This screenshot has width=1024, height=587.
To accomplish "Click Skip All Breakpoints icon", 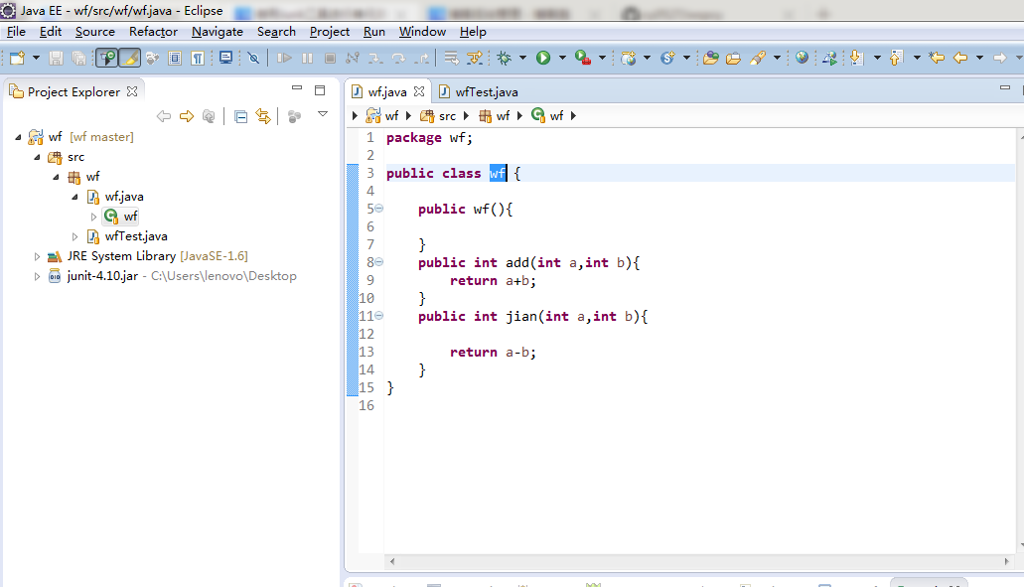I will [253, 59].
